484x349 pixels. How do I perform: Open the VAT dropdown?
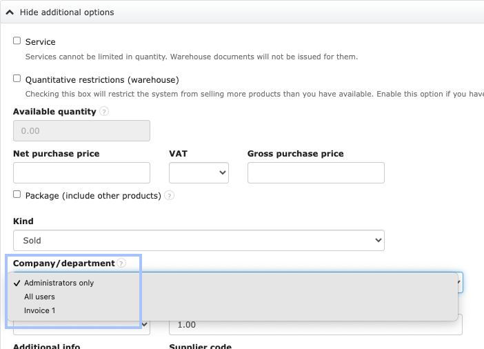(x=199, y=172)
